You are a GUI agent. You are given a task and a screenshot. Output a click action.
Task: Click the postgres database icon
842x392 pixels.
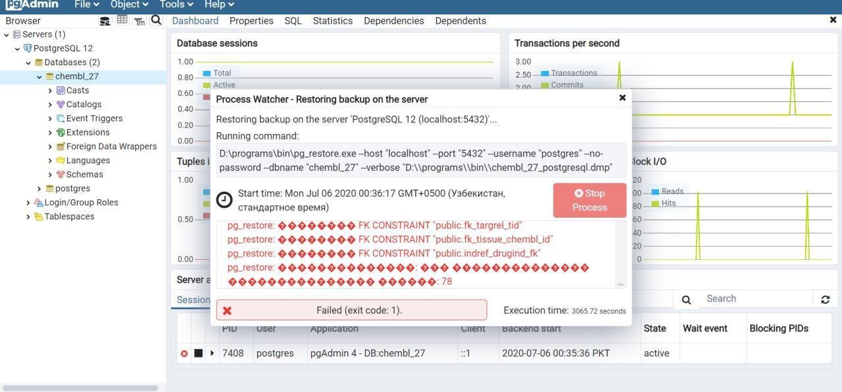49,188
